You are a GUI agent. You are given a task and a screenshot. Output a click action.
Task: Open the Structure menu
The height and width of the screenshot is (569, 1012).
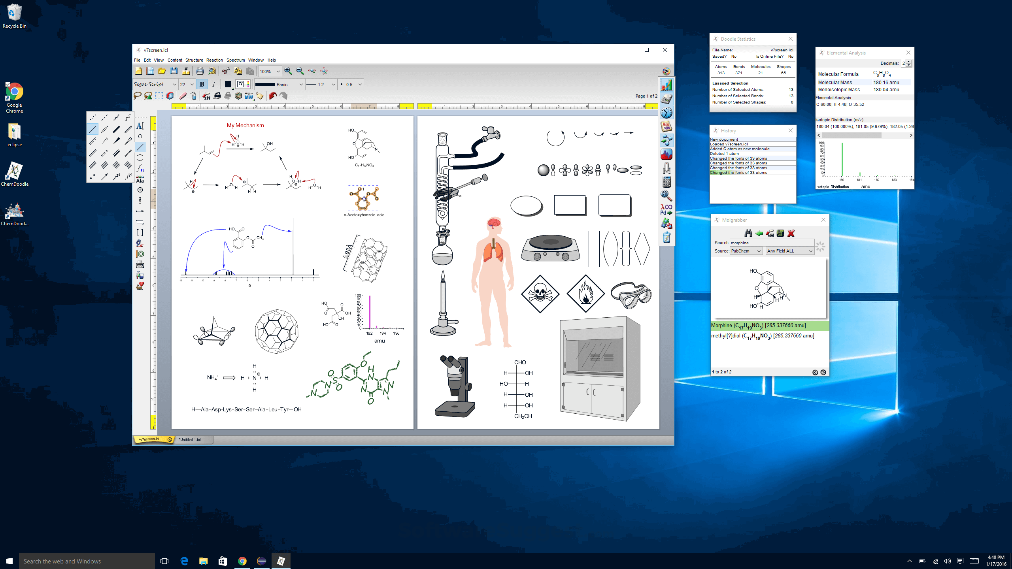click(x=194, y=60)
